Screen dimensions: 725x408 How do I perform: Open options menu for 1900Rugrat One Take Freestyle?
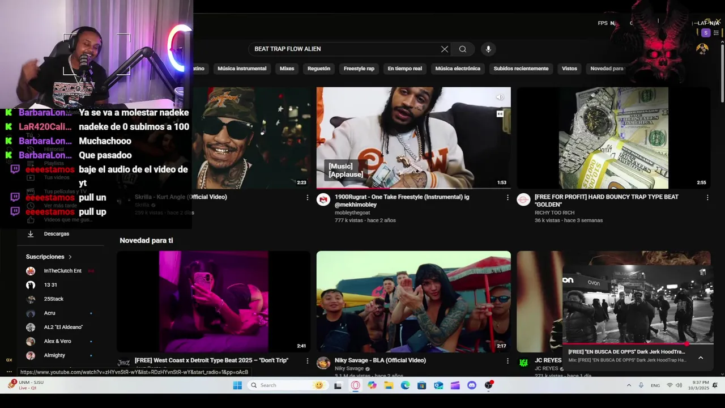[x=507, y=197]
